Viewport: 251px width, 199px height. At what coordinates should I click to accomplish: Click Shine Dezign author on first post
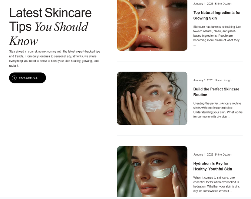coord(223,4)
